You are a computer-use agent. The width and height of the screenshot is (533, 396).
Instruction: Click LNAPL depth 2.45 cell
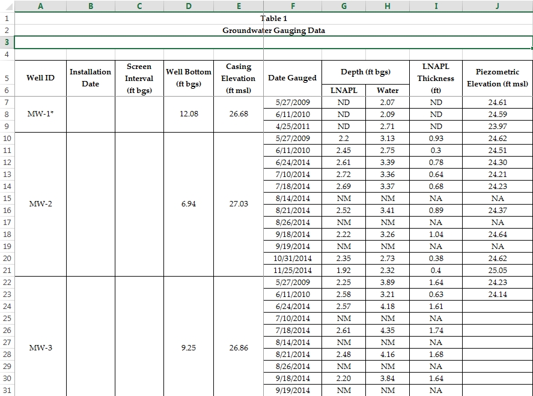tap(344, 151)
